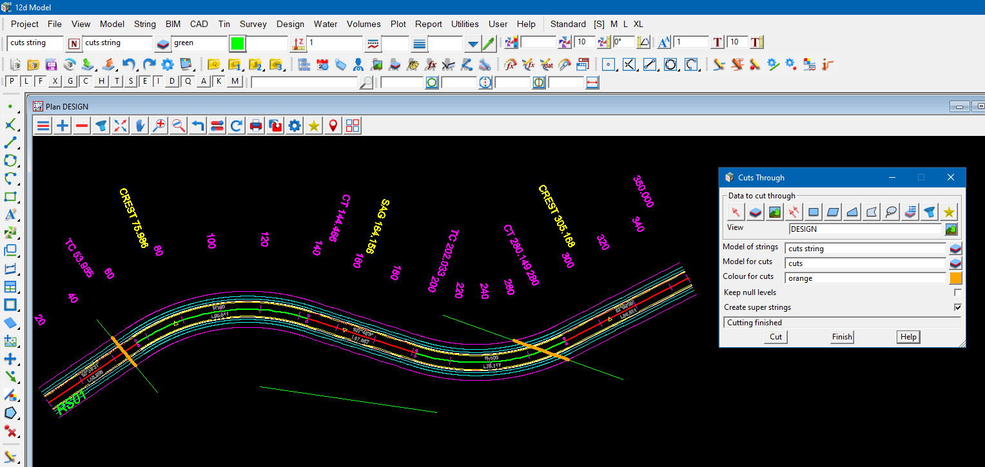985x467 pixels.
Task: Click the red minus remove-model icon
Action: coord(82,126)
